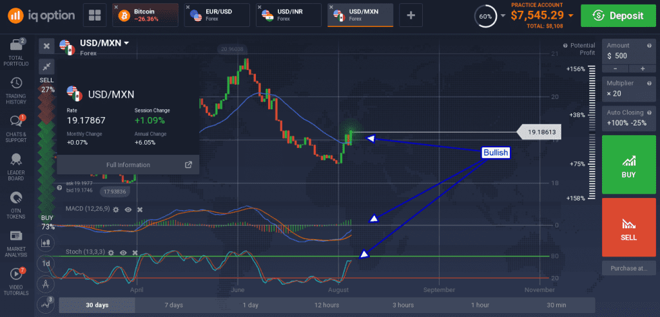The width and height of the screenshot is (660, 317).
Task: Close the USD/MXN info panel
Action: [46, 46]
